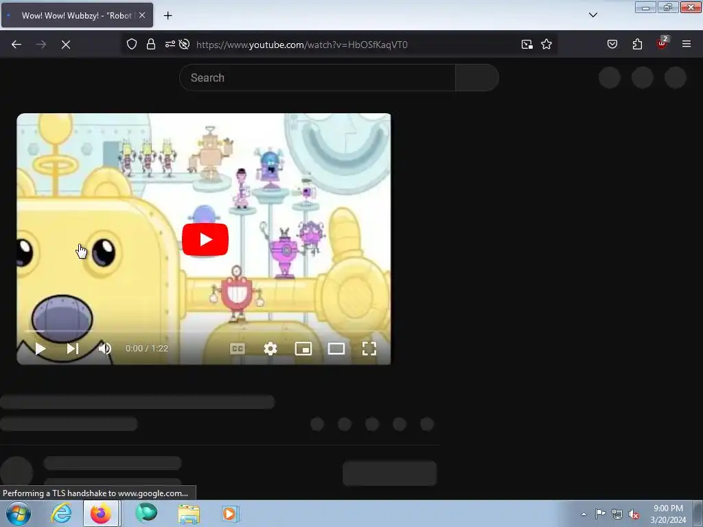Click the muted speaker tray icon
This screenshot has height=527, width=703.
pos(634,514)
